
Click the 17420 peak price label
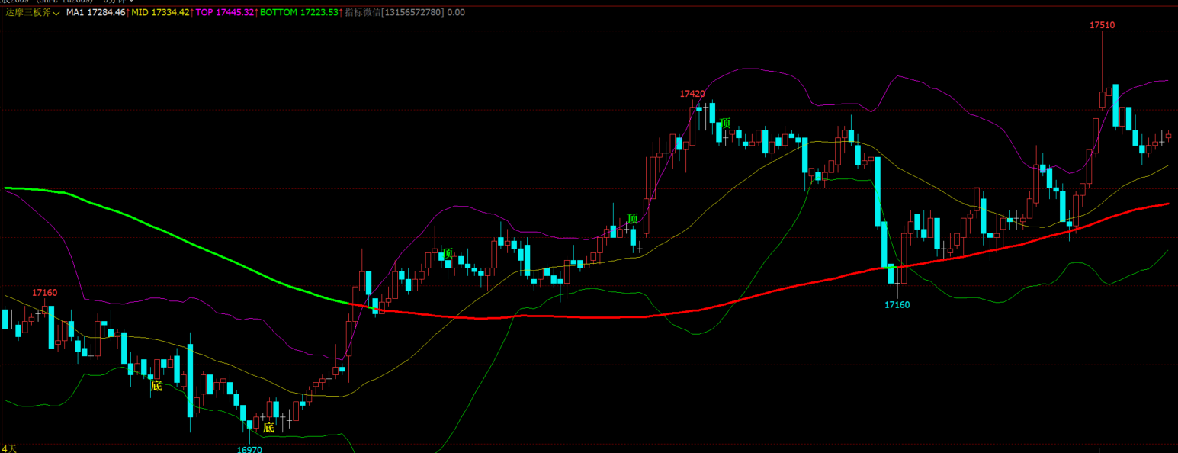[692, 94]
